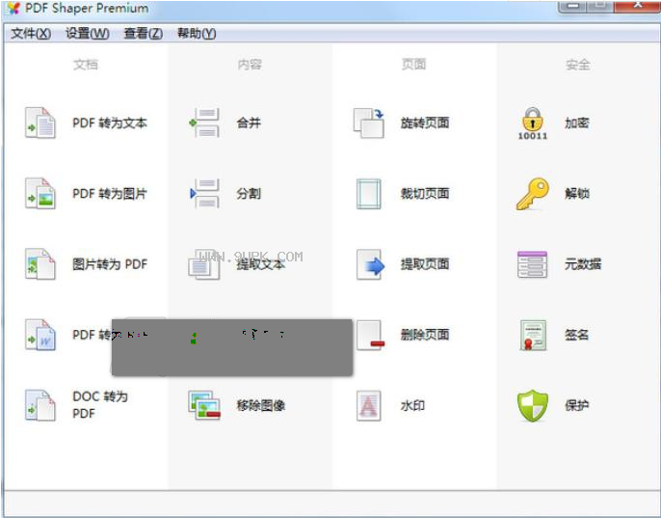This screenshot has width=661, height=518.
Task: Choose the 提取文本 label
Action: (260, 264)
